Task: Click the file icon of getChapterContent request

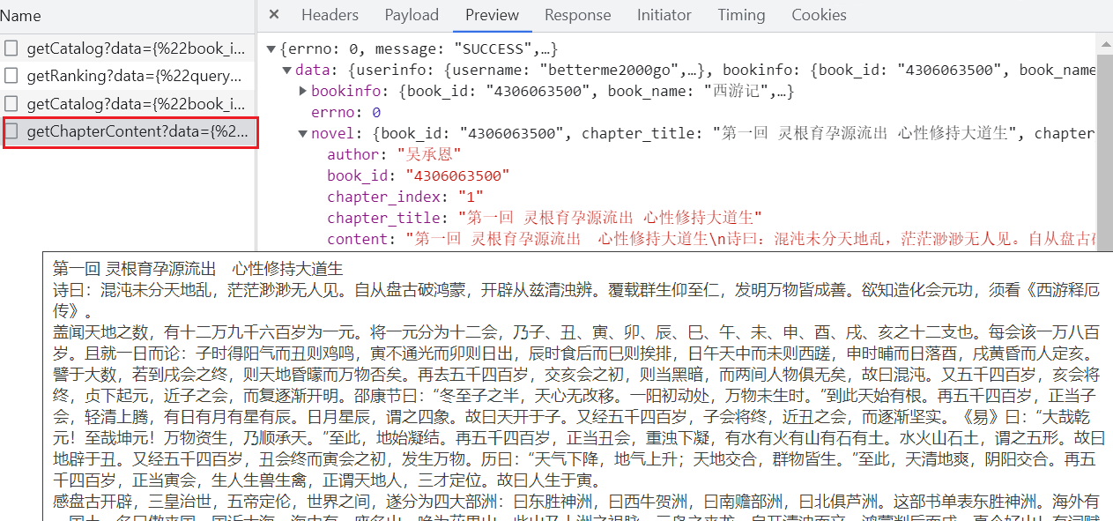Action: (11, 132)
